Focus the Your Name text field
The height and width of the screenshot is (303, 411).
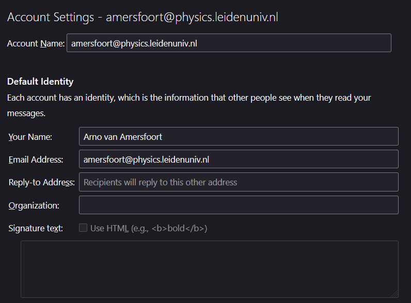239,137
